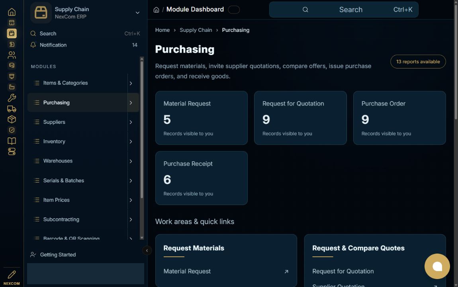Expand the Subcontracting chevron

point(131,220)
